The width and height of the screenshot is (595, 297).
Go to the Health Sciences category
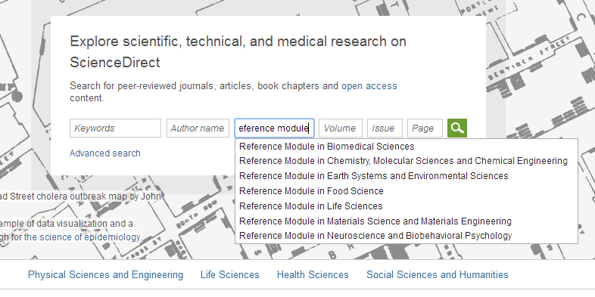pos(313,274)
